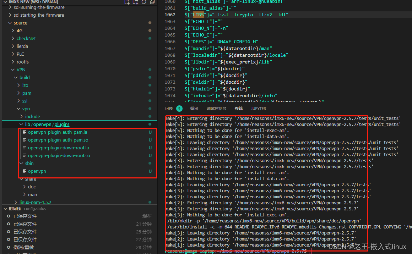412x254 pixels.
Task: Open the JUPYTER panel tab
Action: pyautogui.click(x=258, y=109)
